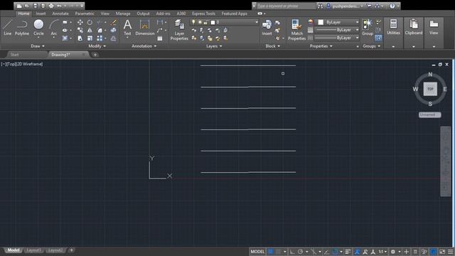Open the linetype ByLayer dropdown
The width and height of the screenshot is (455, 256).
point(337,38)
